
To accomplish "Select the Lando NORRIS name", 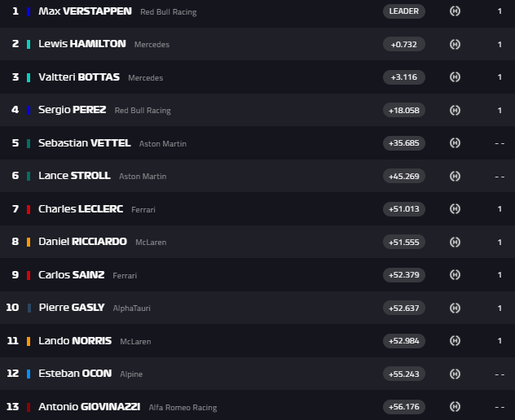I will tap(75, 340).
